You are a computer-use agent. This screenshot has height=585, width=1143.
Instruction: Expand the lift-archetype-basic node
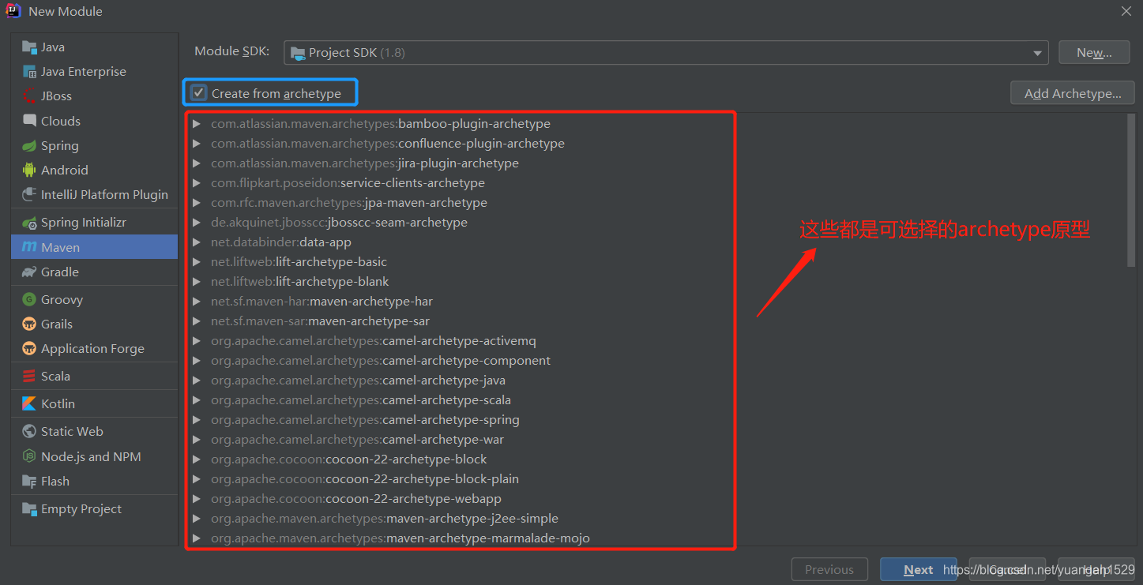pyautogui.click(x=196, y=262)
